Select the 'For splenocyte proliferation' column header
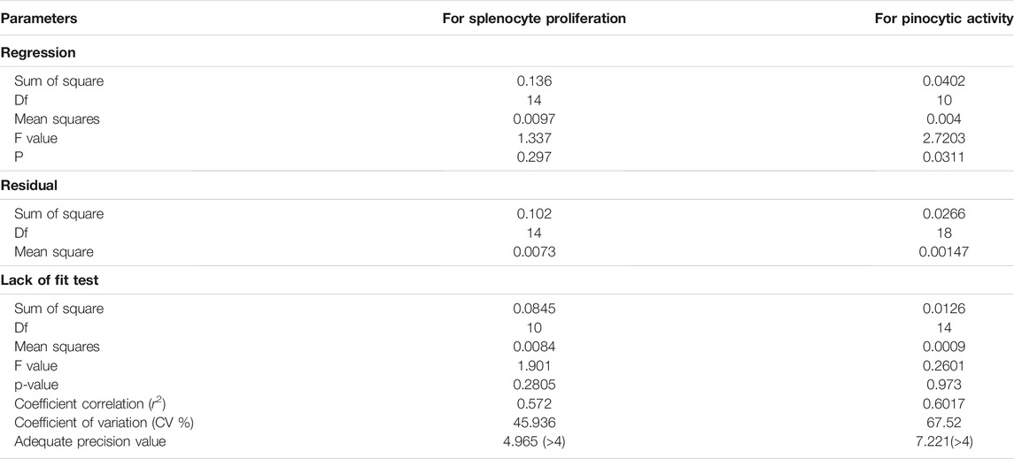 click(534, 19)
